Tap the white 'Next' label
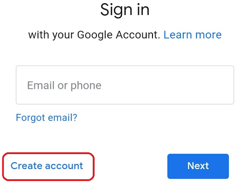 198,166
